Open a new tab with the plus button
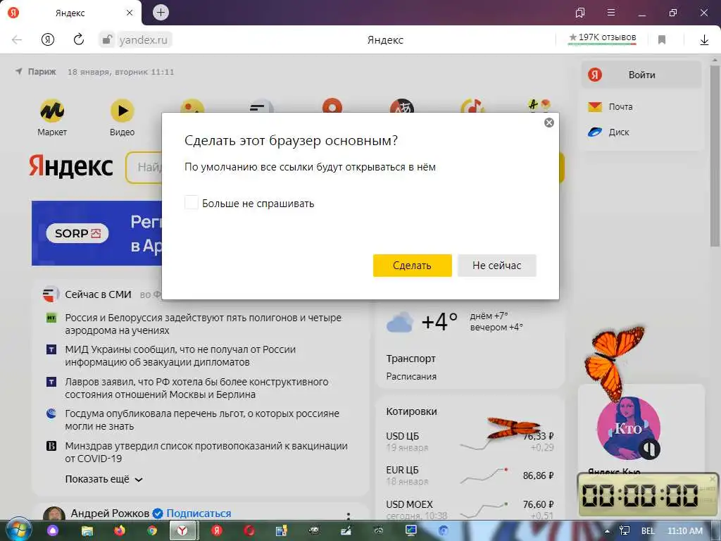721x541 pixels. (161, 12)
